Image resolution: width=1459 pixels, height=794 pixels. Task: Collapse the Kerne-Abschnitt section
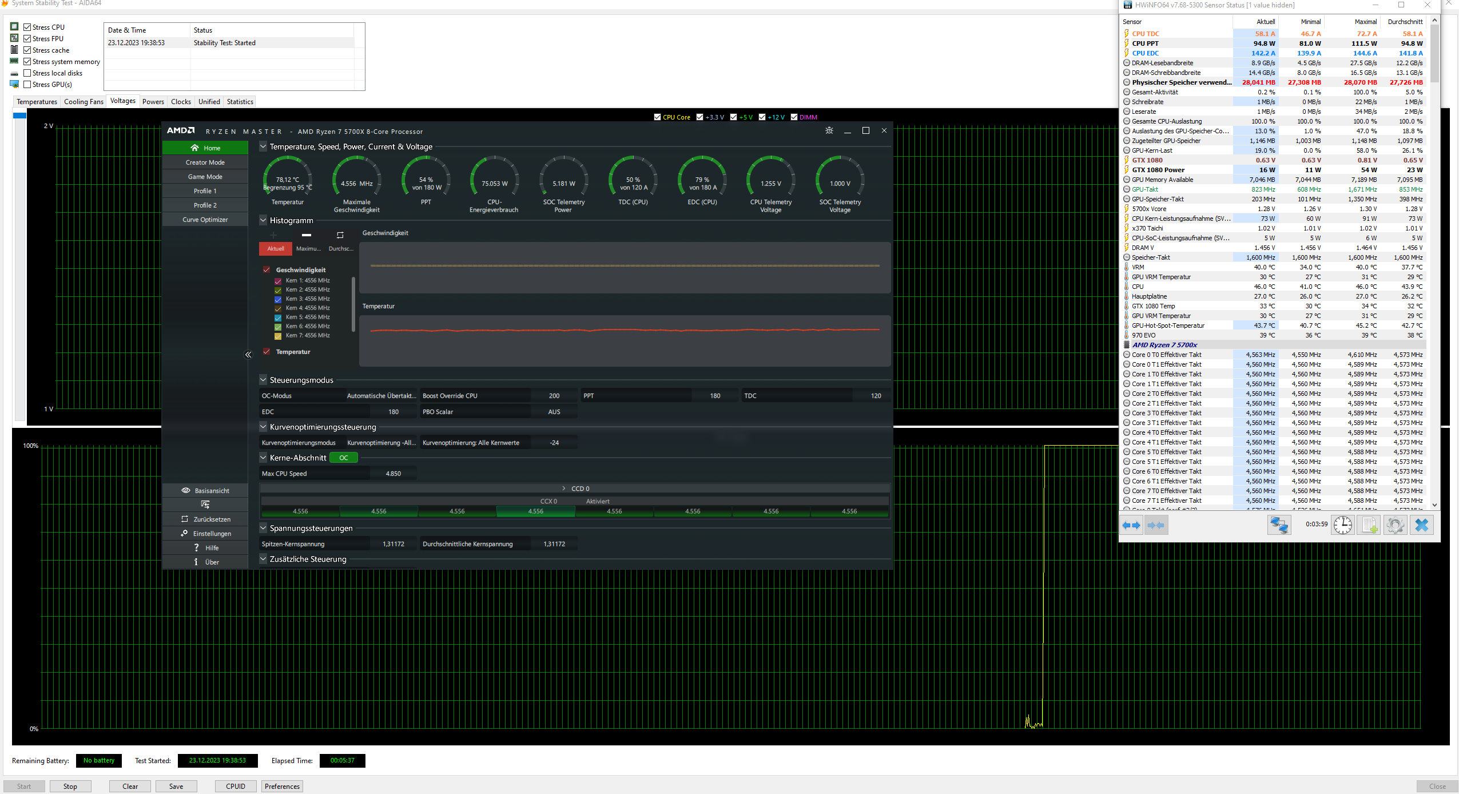[x=263, y=458]
